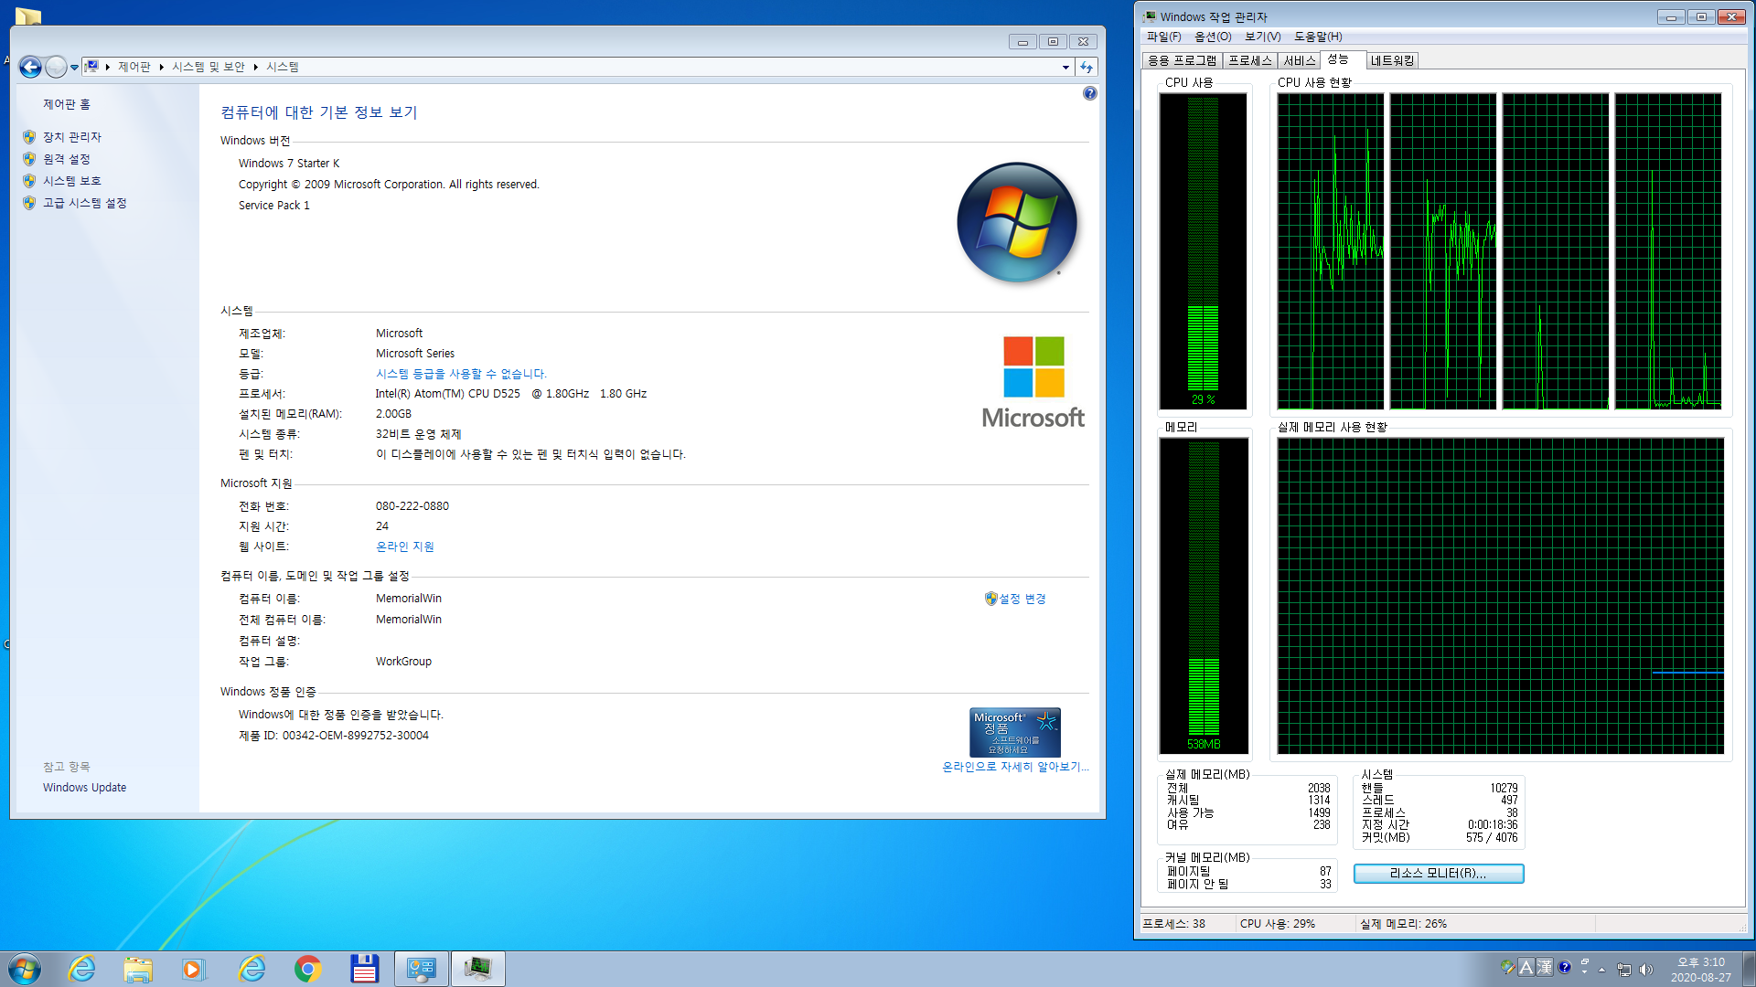
Task: Click the network tray icon
Action: (x=1624, y=970)
